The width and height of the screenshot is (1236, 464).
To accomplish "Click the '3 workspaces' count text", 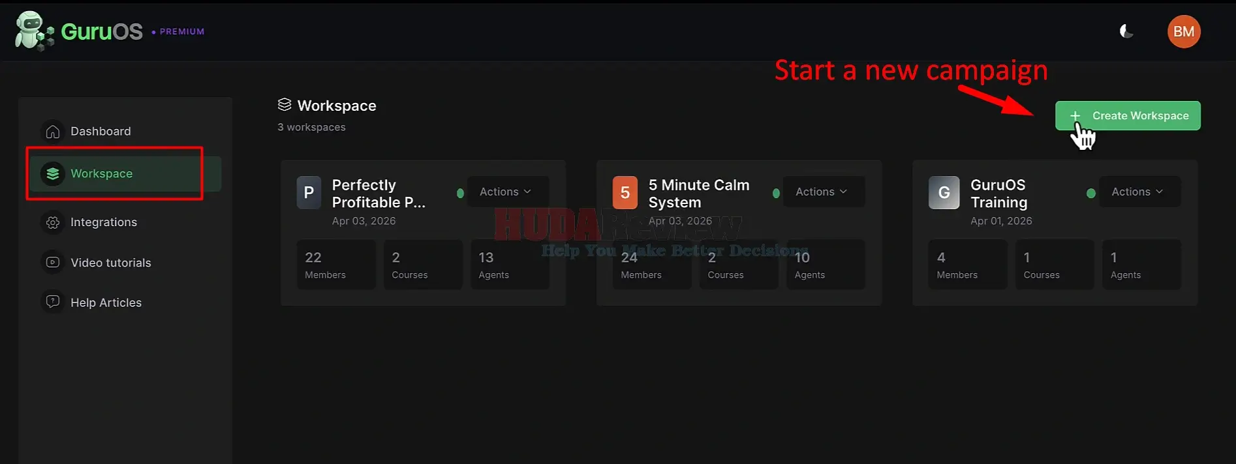I will 311,127.
